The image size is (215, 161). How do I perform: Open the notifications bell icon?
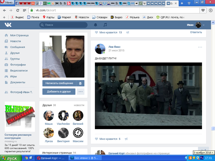click(x=95, y=25)
